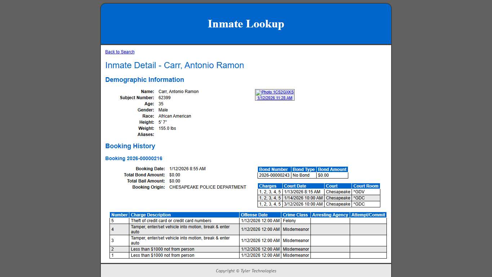
Task: Click the Inmate Lookup banner heading
Action: (246, 24)
